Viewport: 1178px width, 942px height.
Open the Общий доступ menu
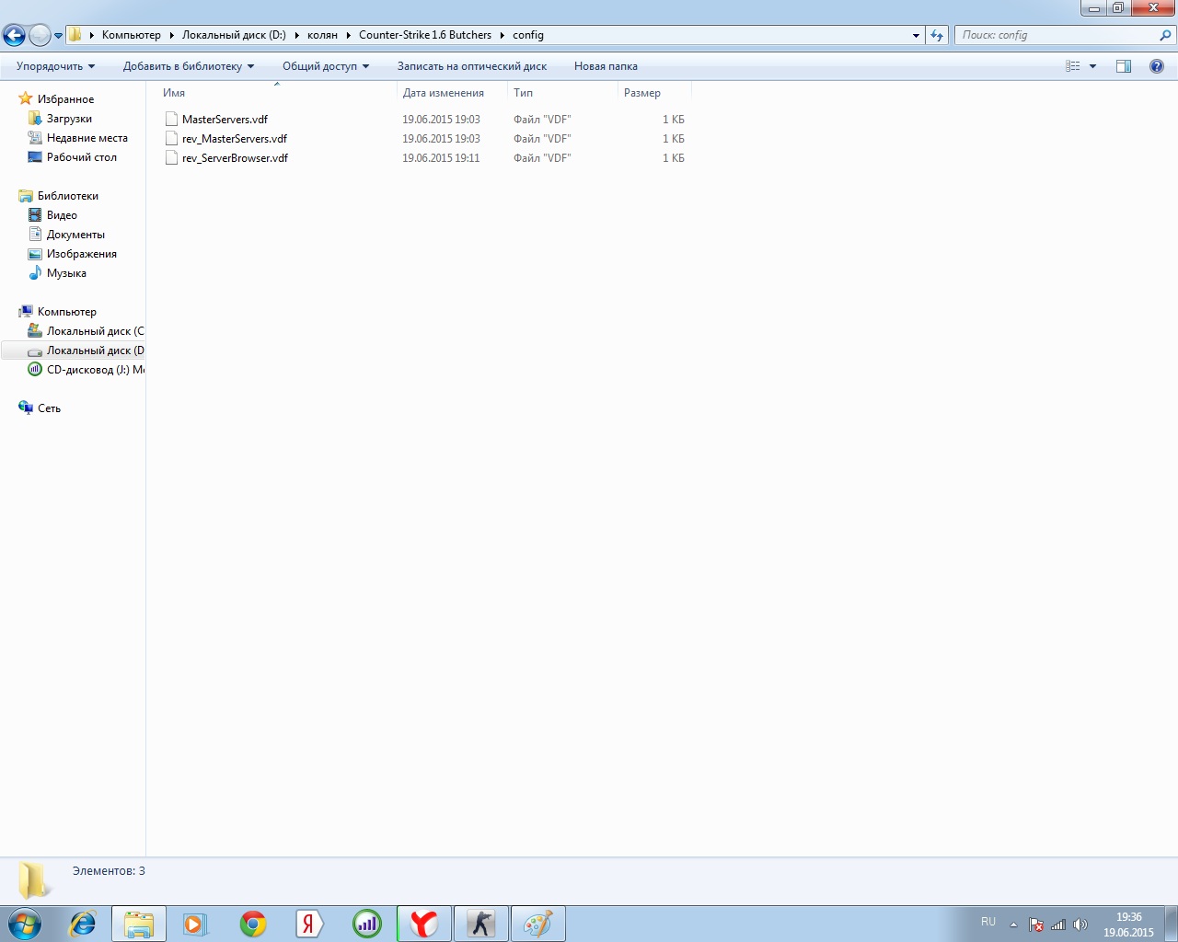point(325,66)
